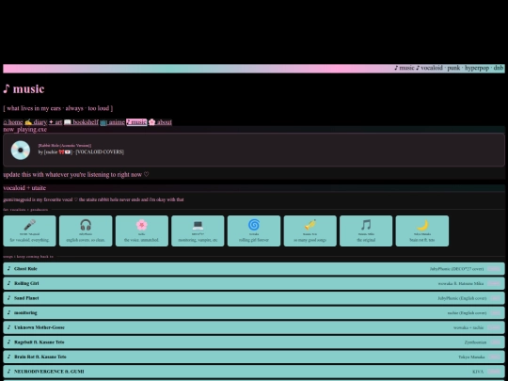Open the music notes the original card

366,231
